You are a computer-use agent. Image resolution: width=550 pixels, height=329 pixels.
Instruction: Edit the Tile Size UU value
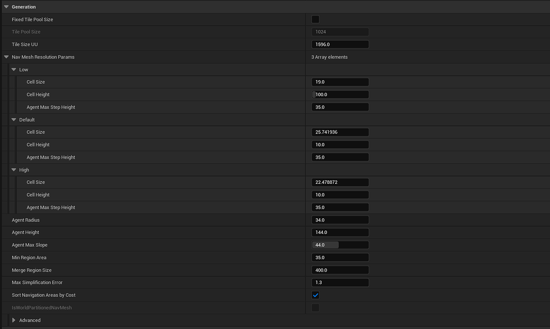click(339, 44)
